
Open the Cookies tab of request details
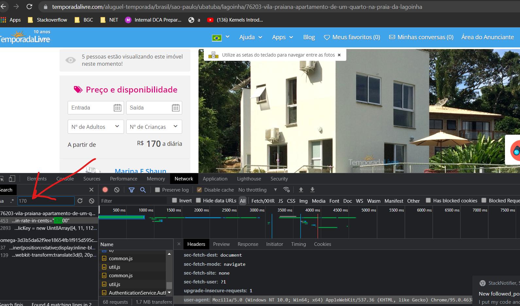coord(322,244)
